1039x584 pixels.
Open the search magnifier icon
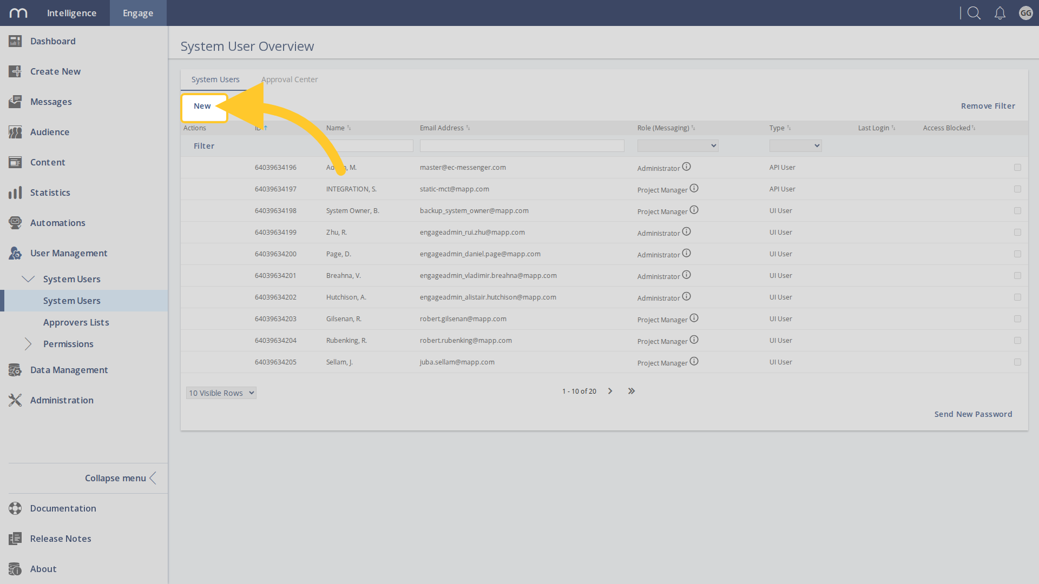click(974, 13)
